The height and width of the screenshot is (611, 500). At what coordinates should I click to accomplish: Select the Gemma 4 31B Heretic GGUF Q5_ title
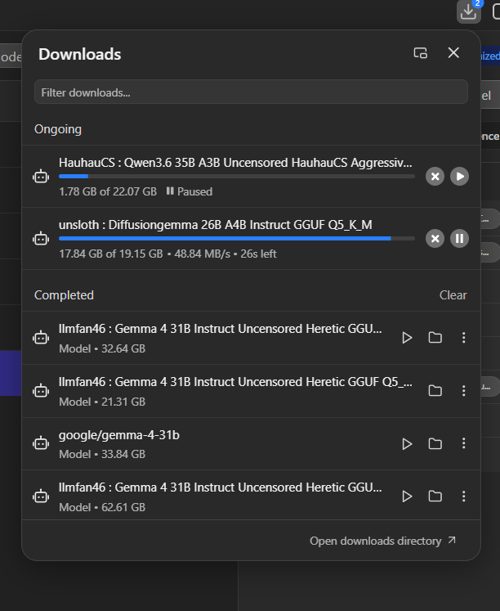click(x=235, y=382)
